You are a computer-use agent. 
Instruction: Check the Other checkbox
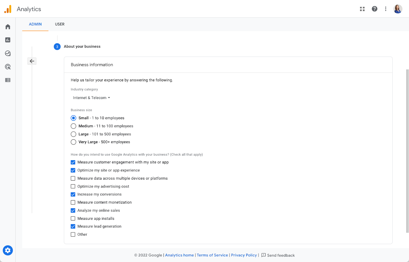73,234
